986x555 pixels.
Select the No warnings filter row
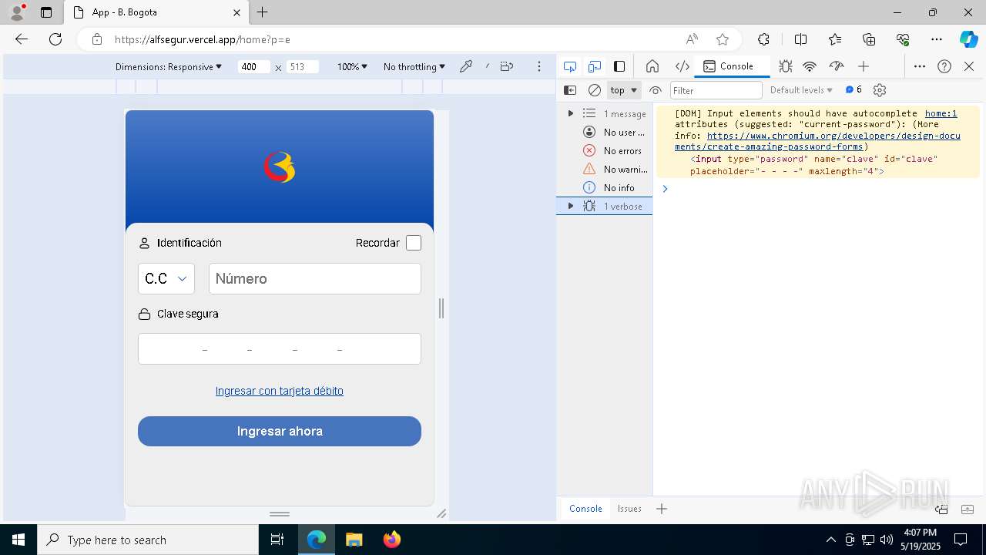coord(605,169)
